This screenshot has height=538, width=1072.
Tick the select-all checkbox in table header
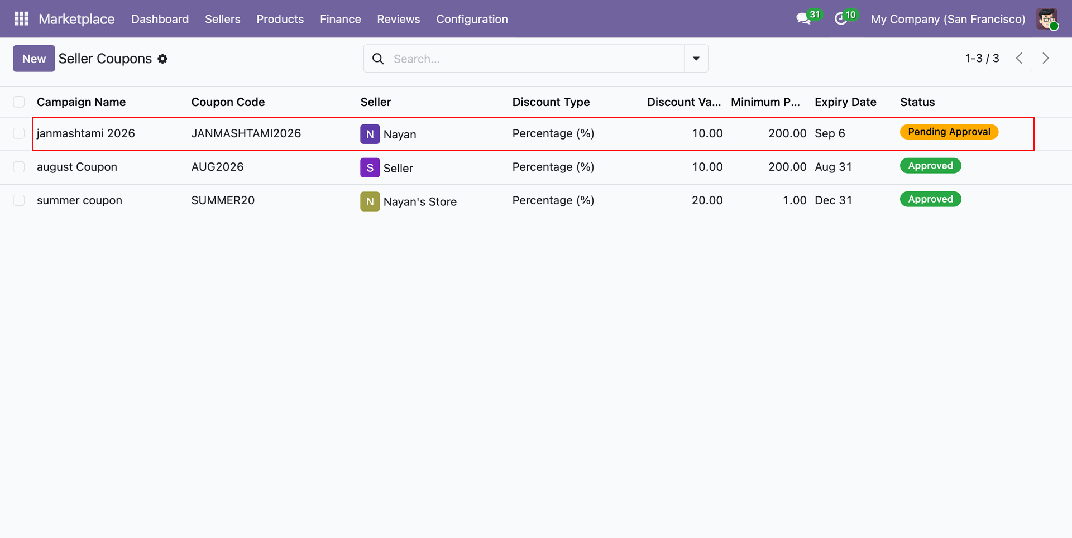click(19, 102)
